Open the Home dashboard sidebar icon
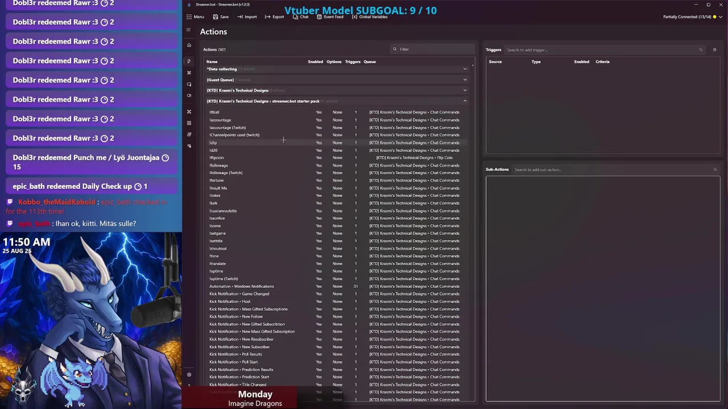Screen dimensions: 728x409 coord(189,45)
